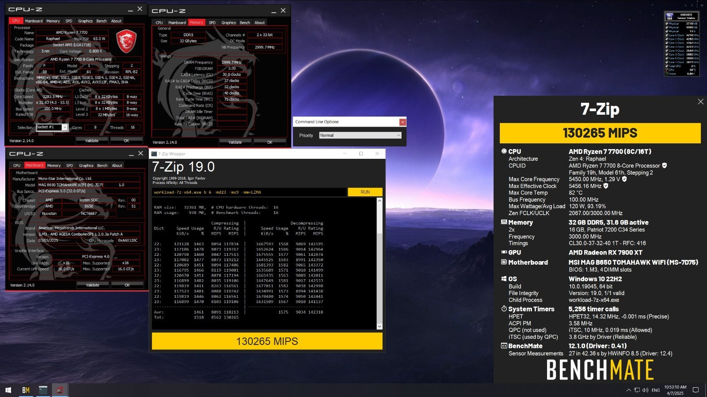The image size is (707, 397).
Task: Select Graphics tab in the CPU-Z Memory window
Action: pyautogui.click(x=228, y=22)
